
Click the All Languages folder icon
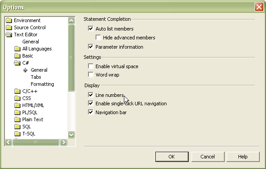pos(17,49)
